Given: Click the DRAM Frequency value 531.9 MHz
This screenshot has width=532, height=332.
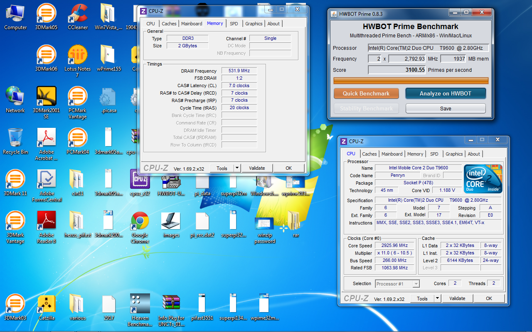Looking at the screenshot, I should 239,71.
